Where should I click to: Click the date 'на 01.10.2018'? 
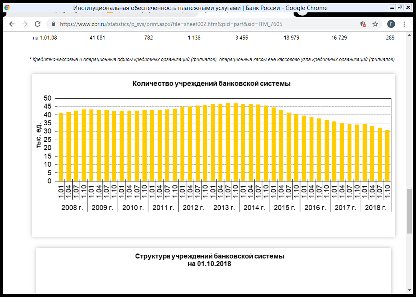[x=209, y=264]
